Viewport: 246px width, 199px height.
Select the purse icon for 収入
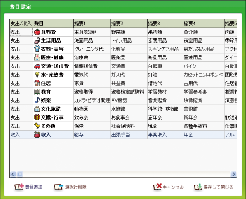[37, 135]
